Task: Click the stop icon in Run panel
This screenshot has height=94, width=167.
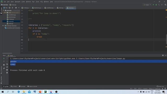Action: (x=4, y=61)
